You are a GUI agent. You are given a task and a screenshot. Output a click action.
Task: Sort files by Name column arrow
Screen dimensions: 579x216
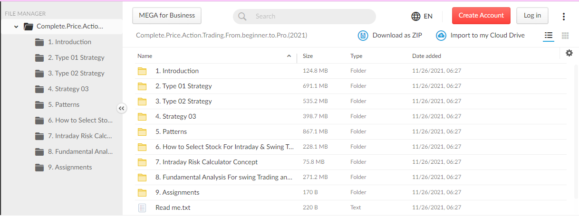click(x=289, y=56)
